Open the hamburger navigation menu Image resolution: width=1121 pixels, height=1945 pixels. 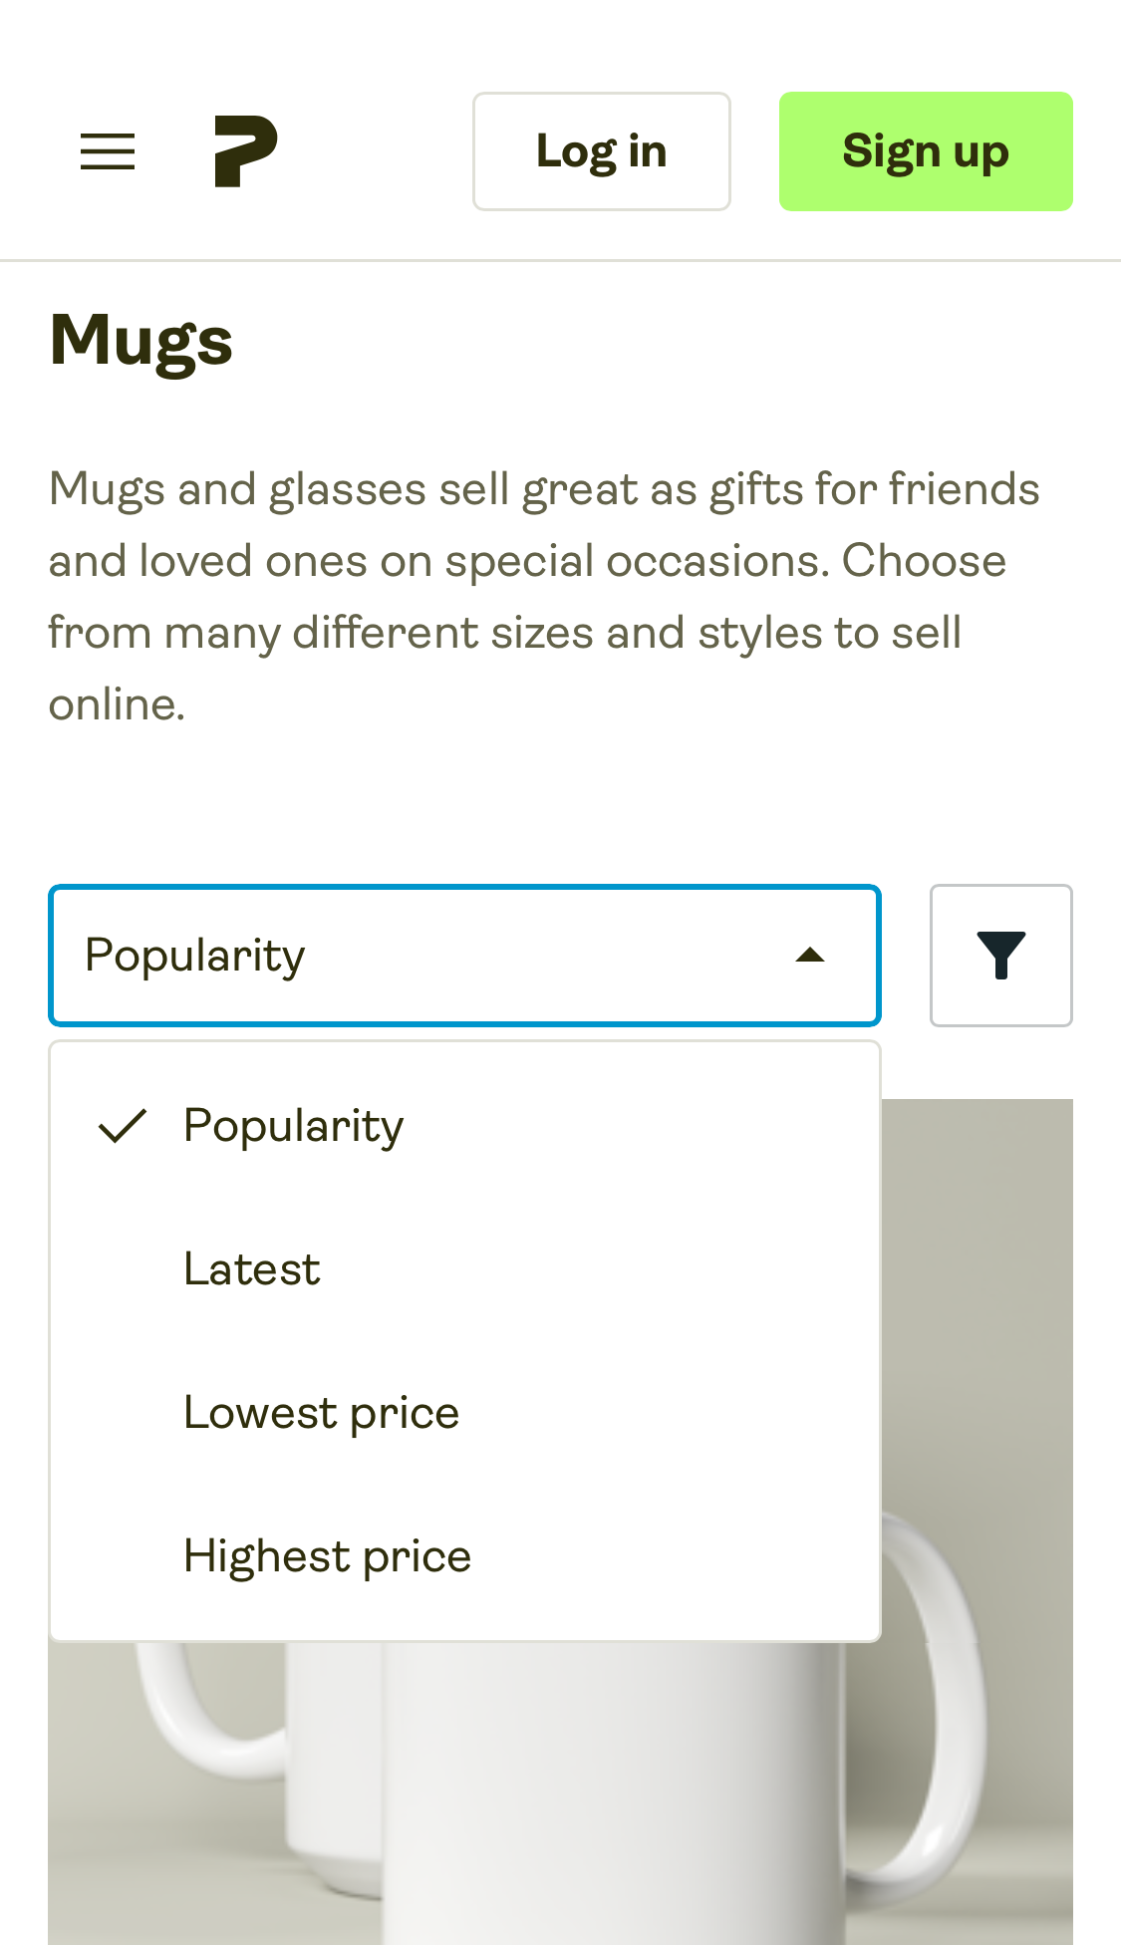(x=108, y=151)
